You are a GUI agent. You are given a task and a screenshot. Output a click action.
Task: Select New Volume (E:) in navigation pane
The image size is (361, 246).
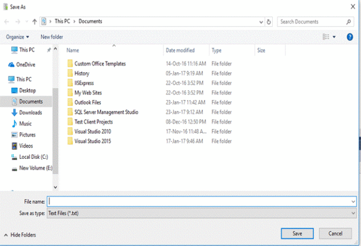tap(32, 168)
